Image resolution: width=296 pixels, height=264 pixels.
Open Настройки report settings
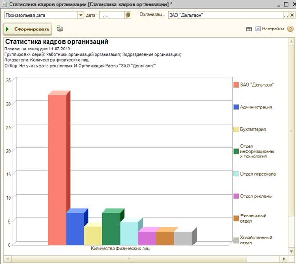pos(269,29)
